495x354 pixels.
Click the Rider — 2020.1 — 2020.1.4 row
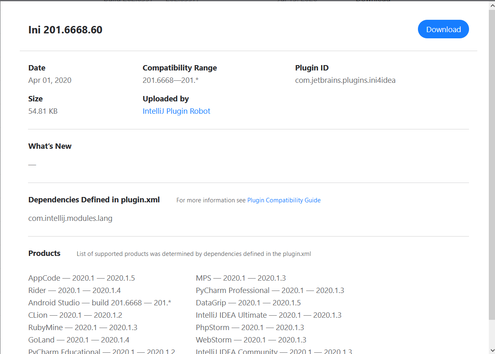75,291
